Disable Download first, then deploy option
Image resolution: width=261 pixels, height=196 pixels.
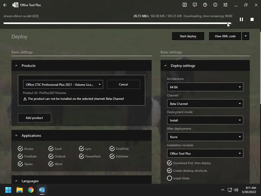tap(189, 163)
